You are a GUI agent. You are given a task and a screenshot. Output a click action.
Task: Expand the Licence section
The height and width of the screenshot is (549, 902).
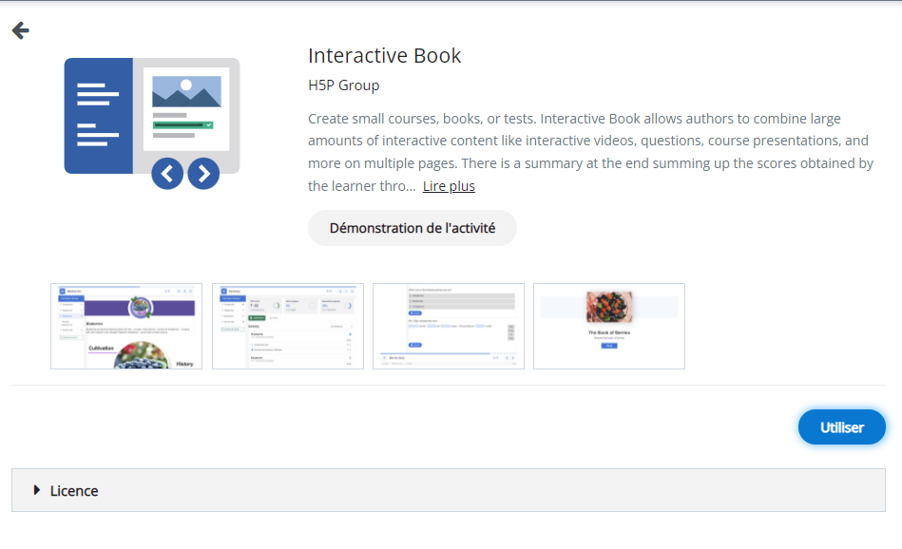coord(448,490)
